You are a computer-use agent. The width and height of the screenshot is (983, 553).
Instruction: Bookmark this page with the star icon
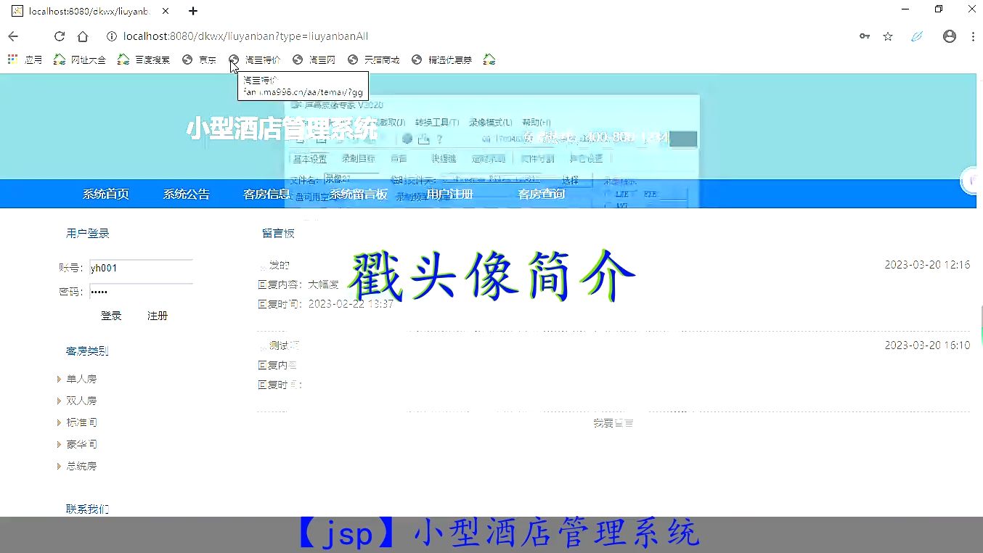point(888,36)
